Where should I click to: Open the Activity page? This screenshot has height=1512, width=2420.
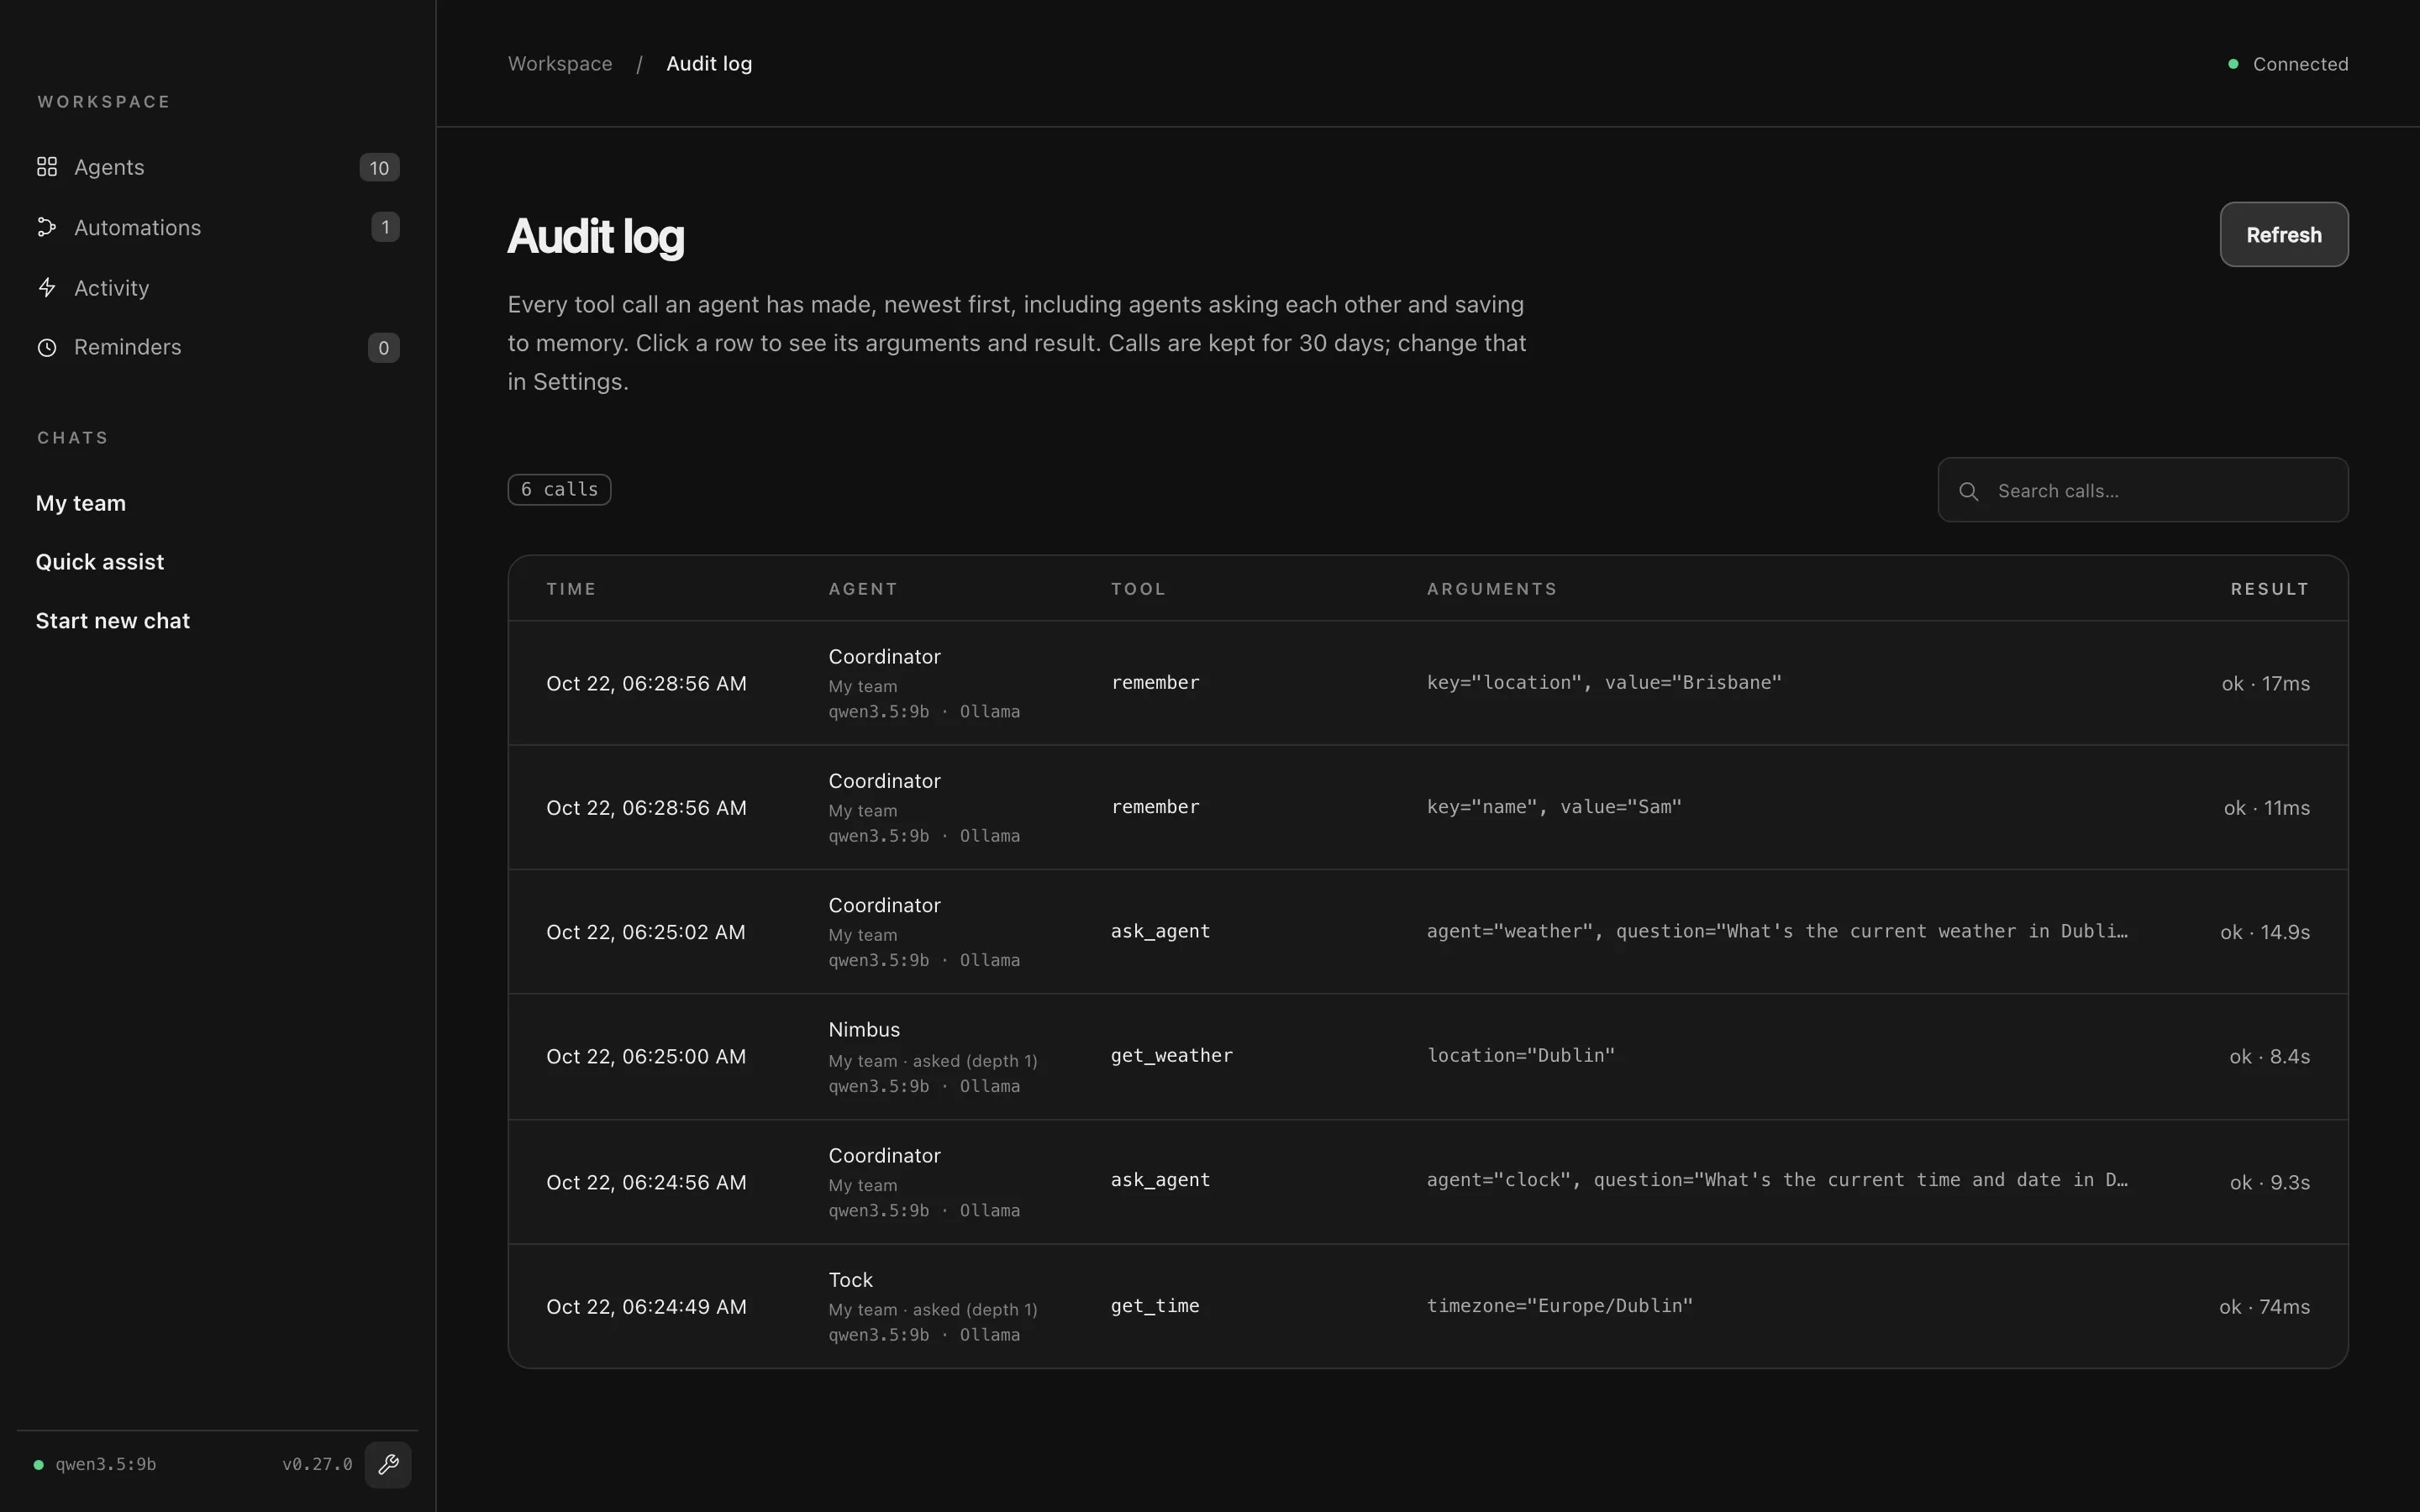click(x=218, y=288)
